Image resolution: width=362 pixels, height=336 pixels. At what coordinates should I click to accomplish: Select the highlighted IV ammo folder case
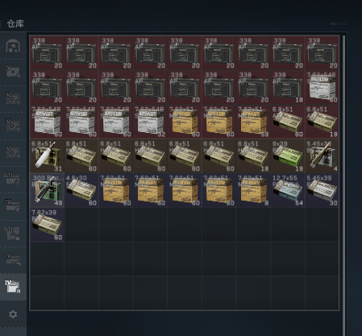13,287
